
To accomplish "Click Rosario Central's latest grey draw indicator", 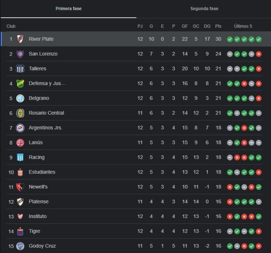I will 259,113.
